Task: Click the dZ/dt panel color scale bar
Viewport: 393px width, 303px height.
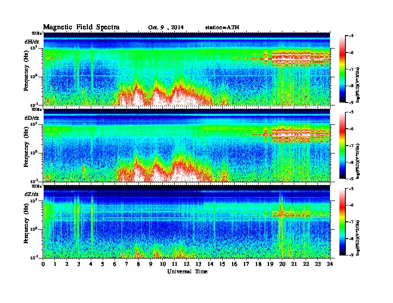Action: [x=342, y=222]
